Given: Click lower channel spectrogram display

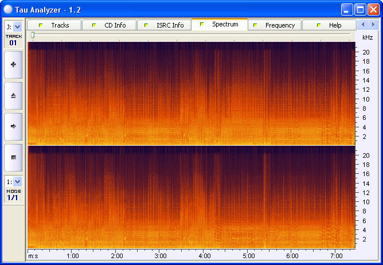Looking at the screenshot, I should click(x=191, y=197).
